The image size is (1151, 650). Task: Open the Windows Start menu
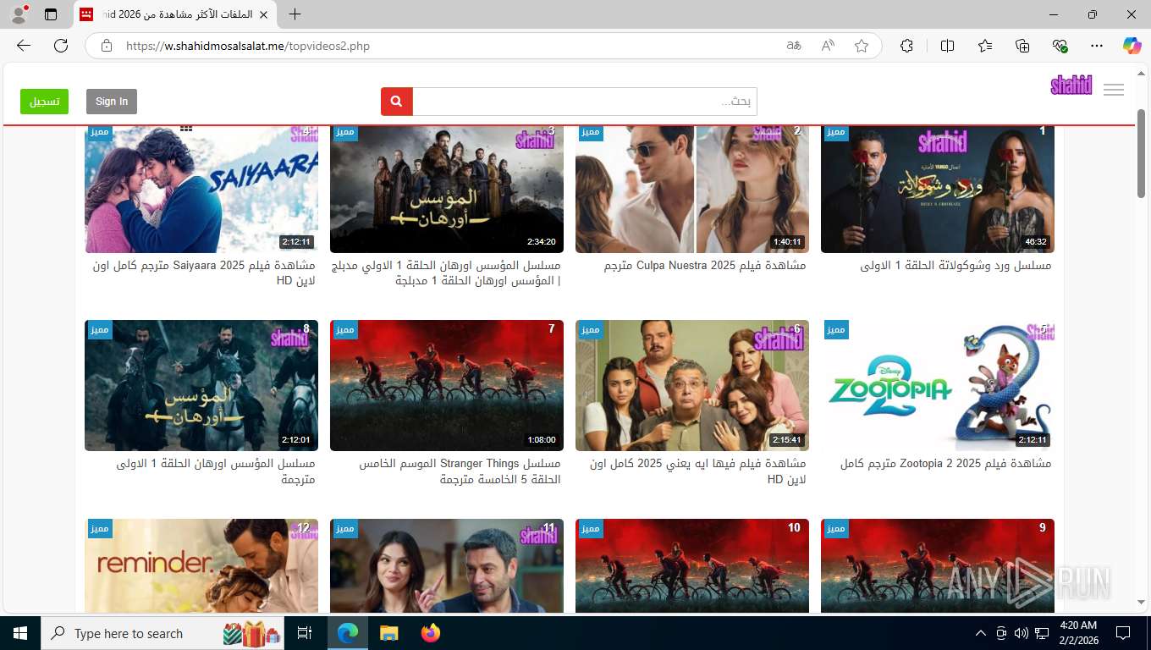(20, 633)
